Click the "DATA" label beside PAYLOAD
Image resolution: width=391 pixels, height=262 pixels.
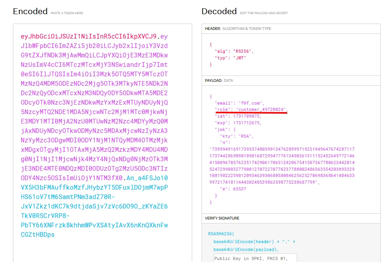(228, 81)
